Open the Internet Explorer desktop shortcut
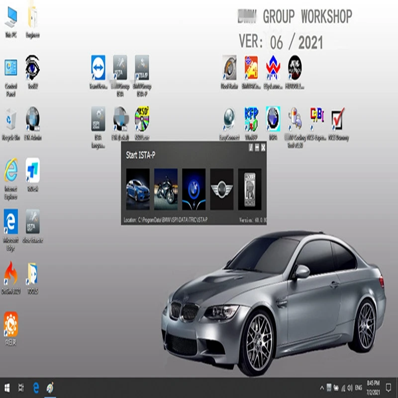Screen dimensions: 398x398 click(10, 179)
